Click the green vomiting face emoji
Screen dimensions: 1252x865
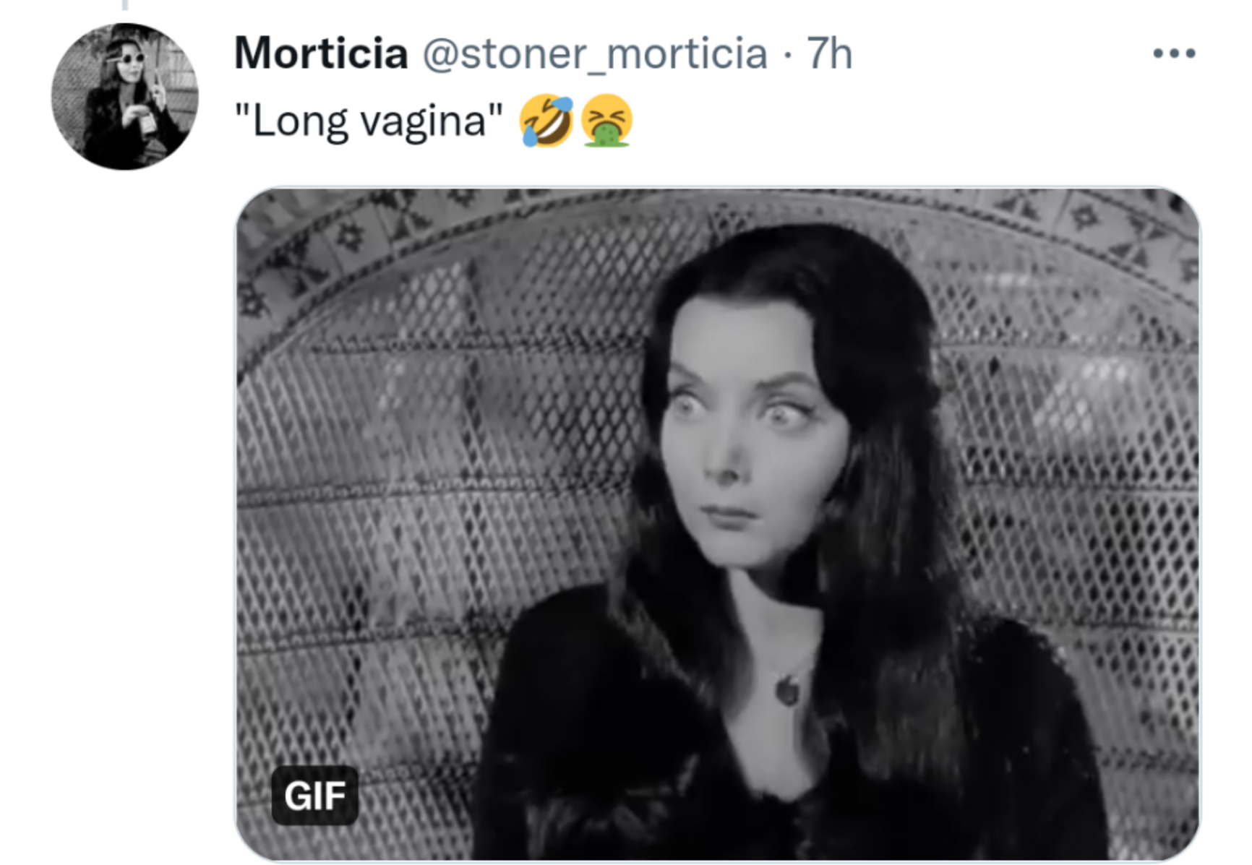(606, 121)
